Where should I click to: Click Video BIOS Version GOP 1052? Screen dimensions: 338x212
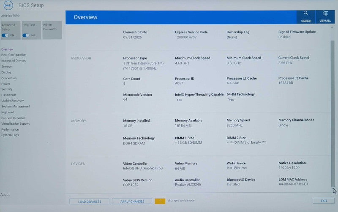point(131,185)
